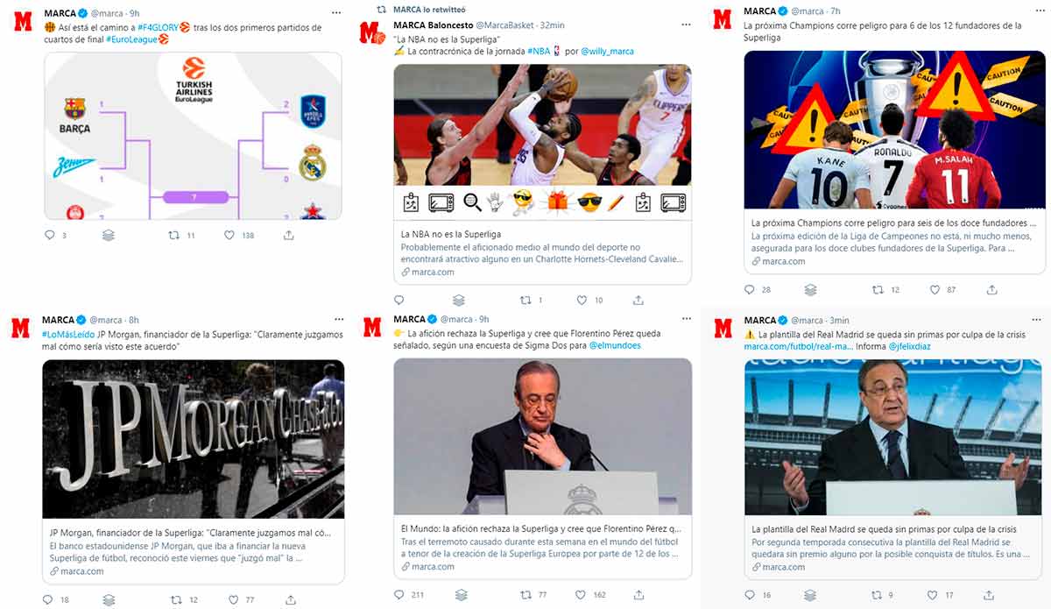1051x609 pixels.
Task: Share the JP Morgan financiador tweet
Action: [x=289, y=600]
